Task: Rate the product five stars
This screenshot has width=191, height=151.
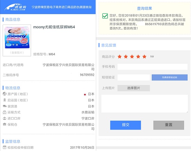Action: pyautogui.click(x=144, y=56)
